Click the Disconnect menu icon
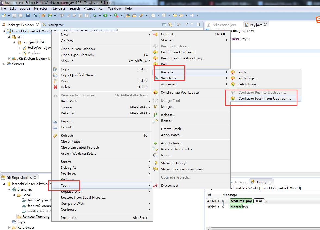Viewport: 320px width, 230px height. pos(155,185)
